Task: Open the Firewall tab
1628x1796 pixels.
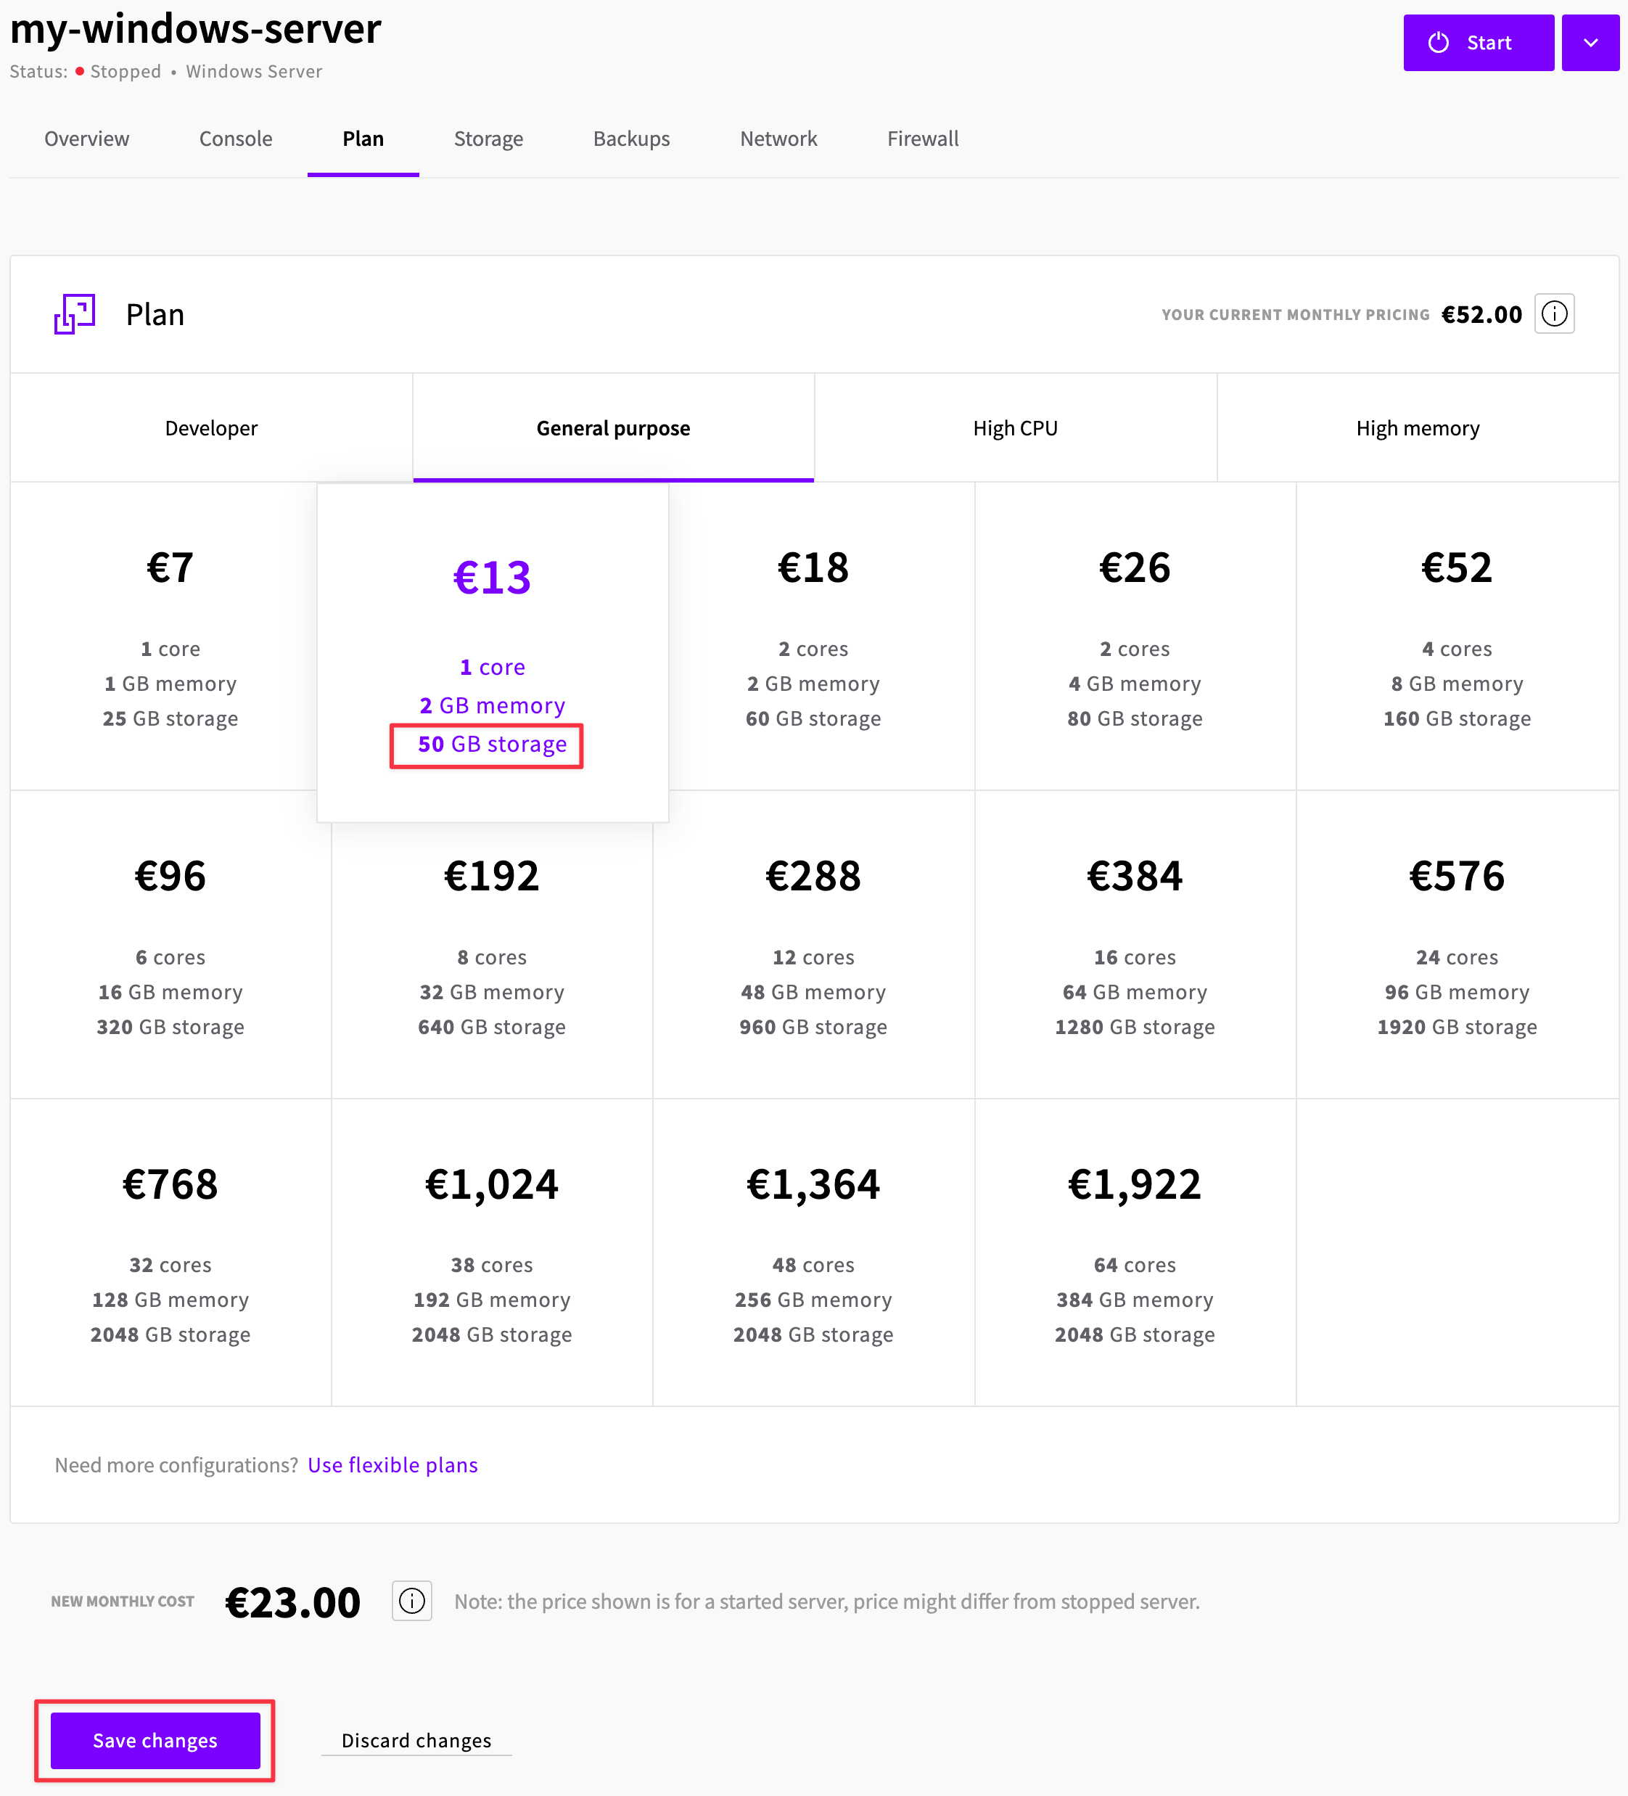Action: [x=923, y=139]
